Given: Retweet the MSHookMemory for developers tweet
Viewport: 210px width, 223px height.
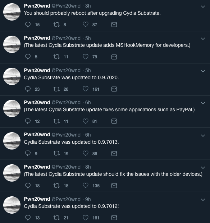Looking at the screenshot, I should (x=56, y=57).
